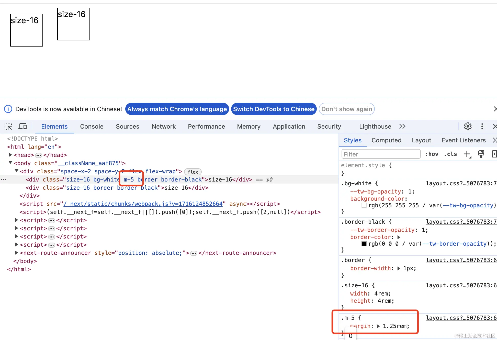Open layout.css link for .border rule
497x340 pixels.
click(461, 260)
